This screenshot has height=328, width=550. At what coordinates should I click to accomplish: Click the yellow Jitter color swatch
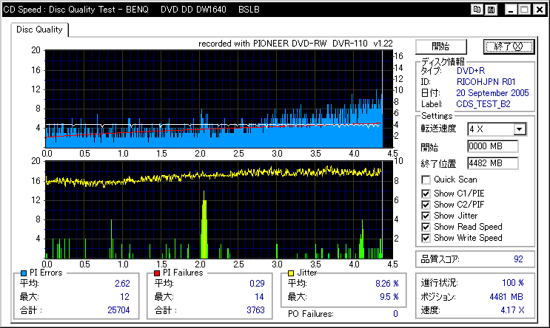[x=291, y=273]
